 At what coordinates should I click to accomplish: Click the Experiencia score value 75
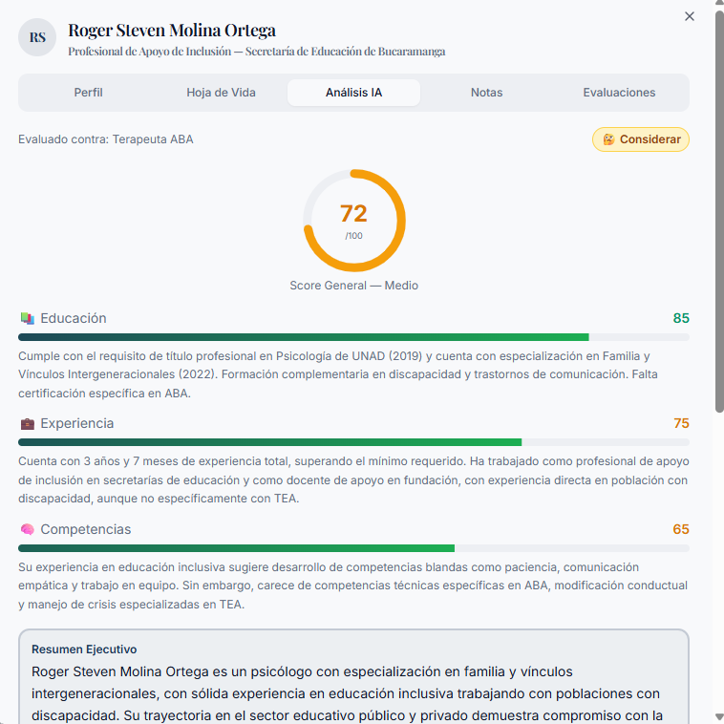tap(681, 423)
